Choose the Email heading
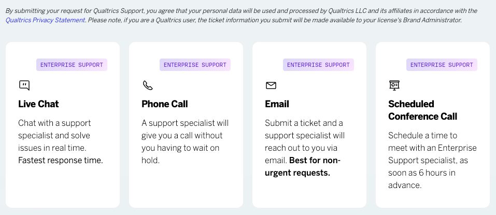The image size is (496, 215). 277,104
